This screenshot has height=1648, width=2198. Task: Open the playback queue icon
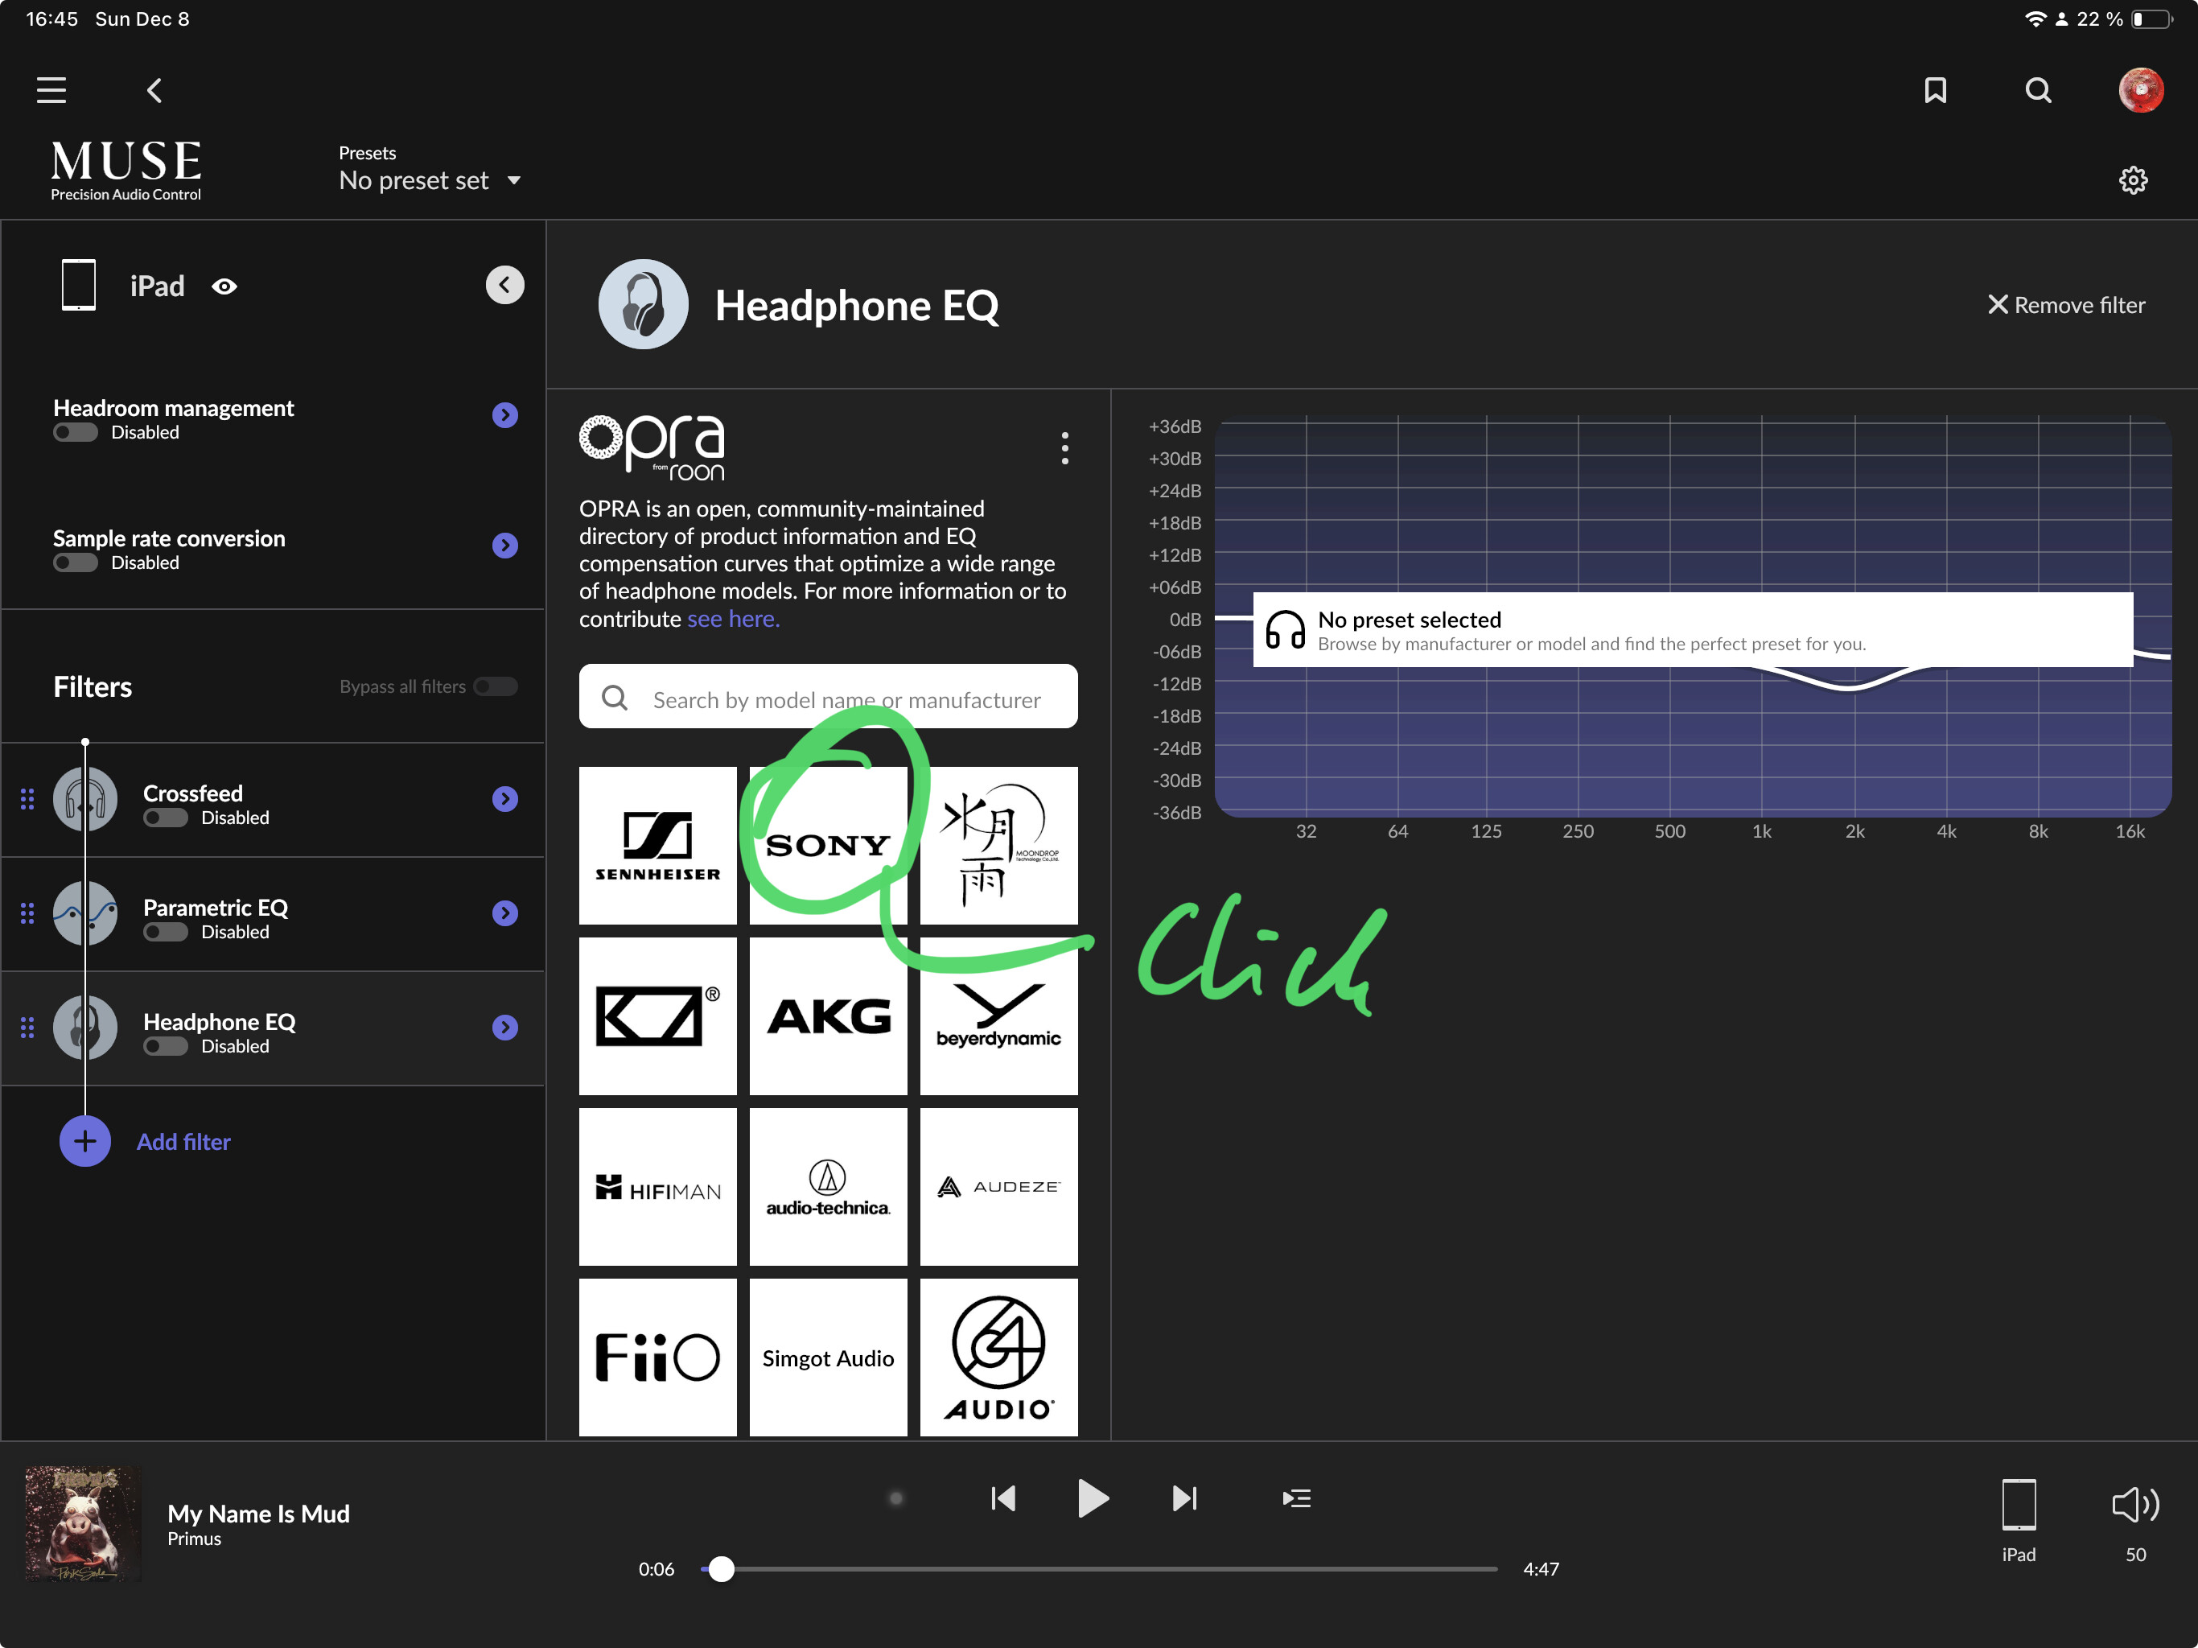pos(1297,1498)
